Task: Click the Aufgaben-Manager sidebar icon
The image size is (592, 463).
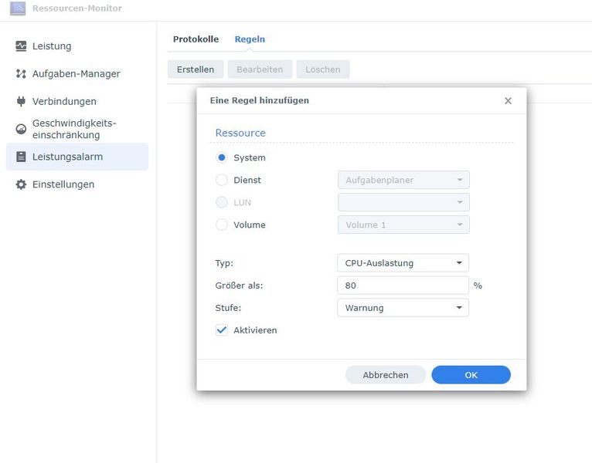Action: pyautogui.click(x=21, y=74)
